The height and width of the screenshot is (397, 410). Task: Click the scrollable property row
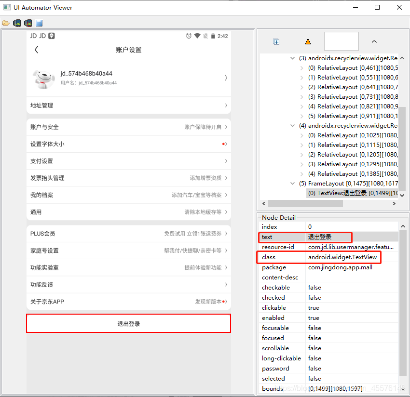click(328, 348)
